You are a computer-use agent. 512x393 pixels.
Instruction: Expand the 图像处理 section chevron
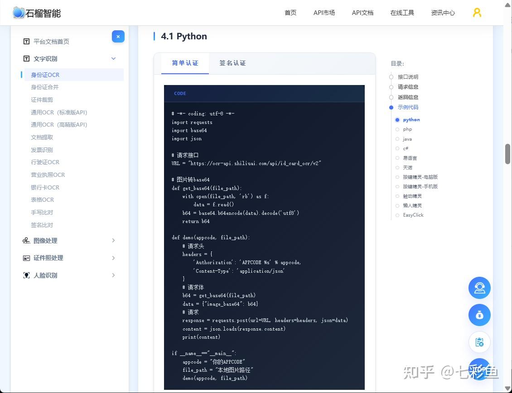tap(113, 241)
